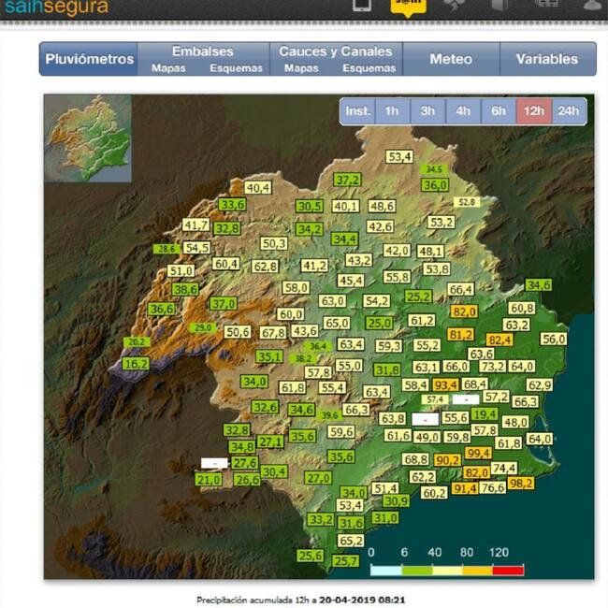Select the 24h accumulation period

[x=568, y=110]
